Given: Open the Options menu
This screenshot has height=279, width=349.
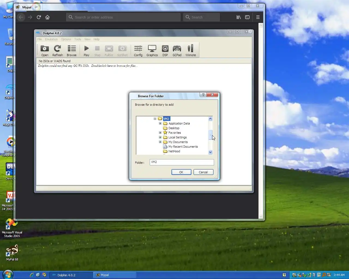Looking at the screenshot, I should coord(66,39).
